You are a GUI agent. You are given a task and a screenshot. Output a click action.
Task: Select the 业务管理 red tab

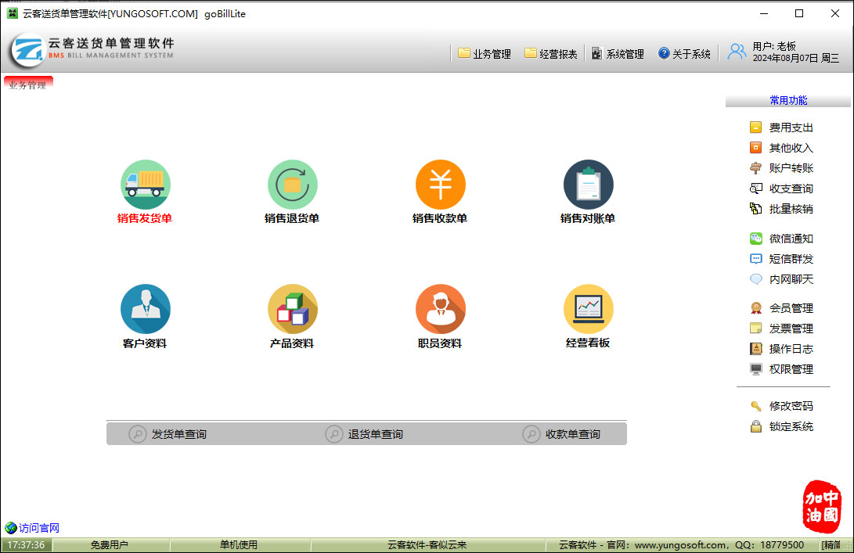coord(28,84)
